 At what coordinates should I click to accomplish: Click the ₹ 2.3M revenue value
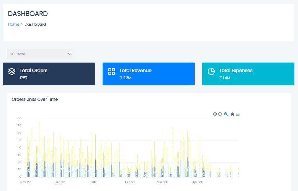pyautogui.click(x=125, y=78)
